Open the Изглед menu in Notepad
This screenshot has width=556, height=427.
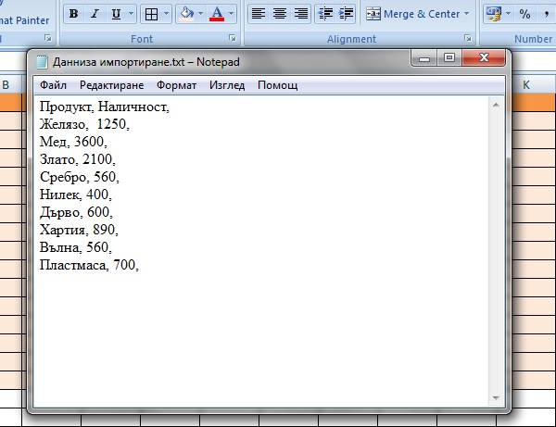click(227, 85)
